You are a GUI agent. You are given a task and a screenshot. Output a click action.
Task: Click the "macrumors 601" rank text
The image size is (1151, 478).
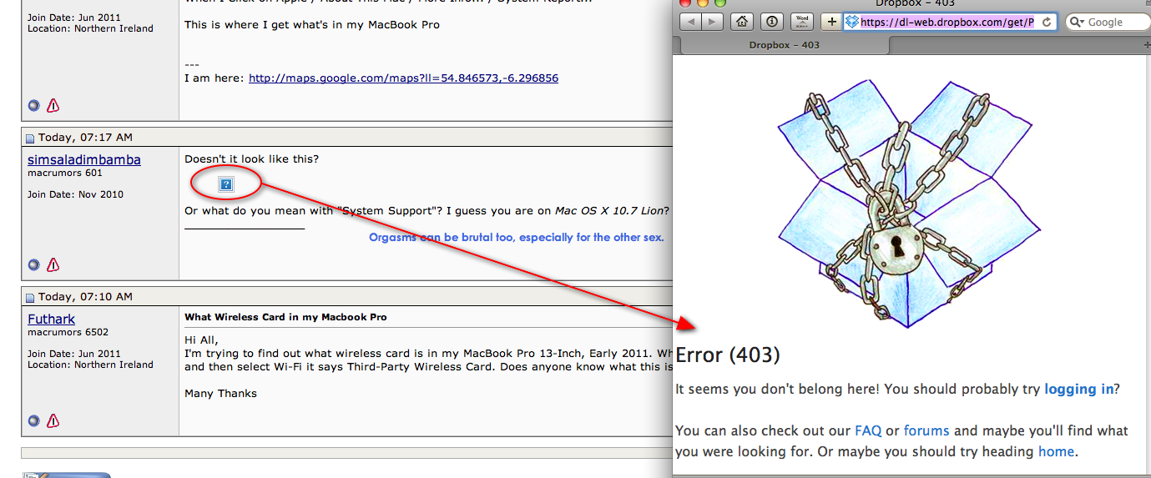[x=64, y=174]
